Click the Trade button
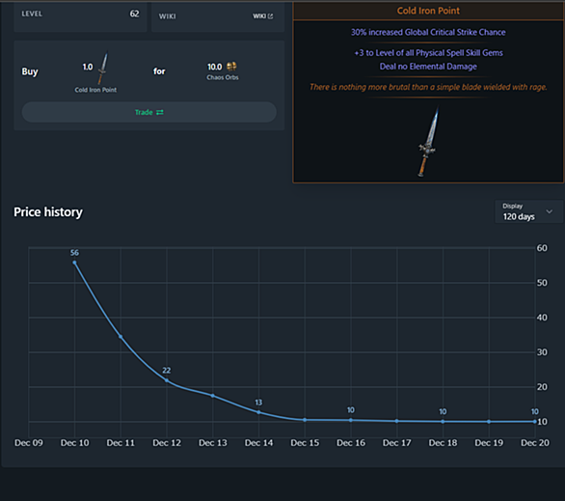The width and height of the screenshot is (565, 501). tap(149, 112)
